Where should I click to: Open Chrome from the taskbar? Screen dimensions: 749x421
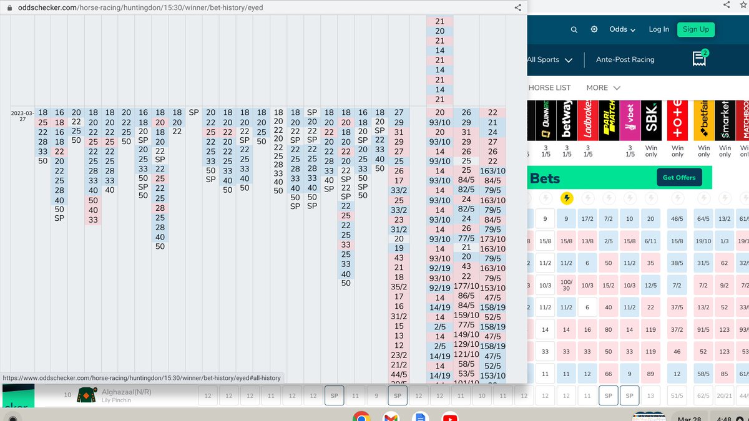tap(360, 419)
